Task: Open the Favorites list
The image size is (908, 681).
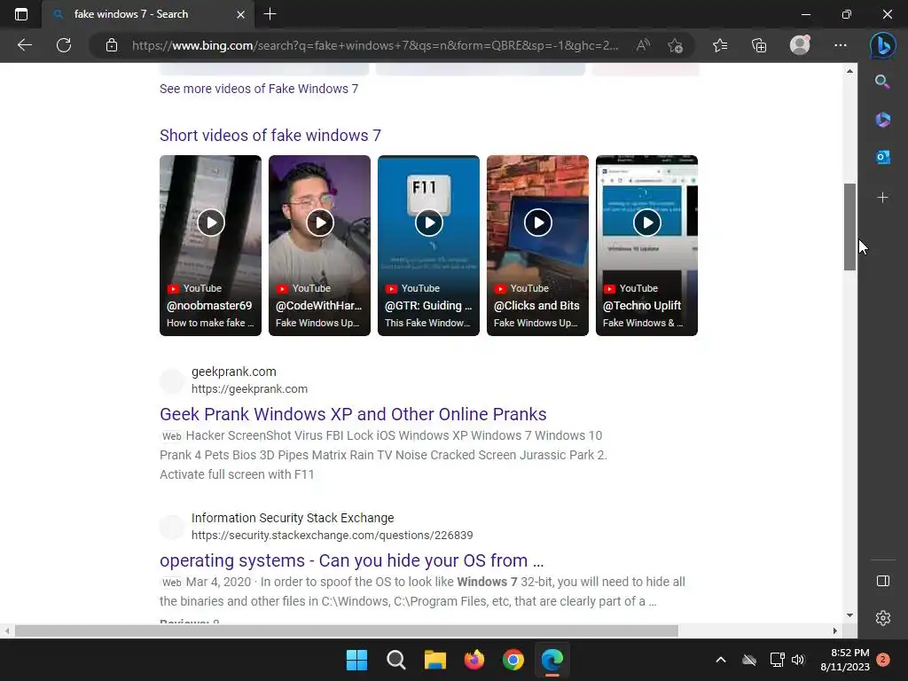Action: (x=720, y=45)
